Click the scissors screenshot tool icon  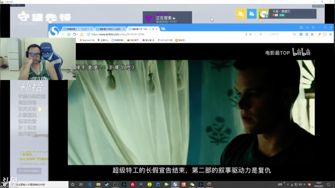pyautogui.click(x=312, y=34)
